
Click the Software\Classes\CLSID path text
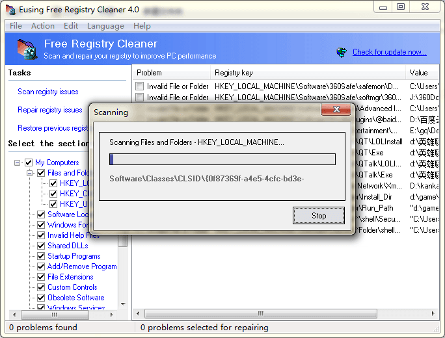point(207,179)
